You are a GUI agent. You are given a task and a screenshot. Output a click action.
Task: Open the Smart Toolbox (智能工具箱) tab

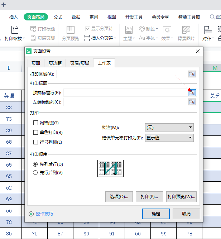click(189, 17)
